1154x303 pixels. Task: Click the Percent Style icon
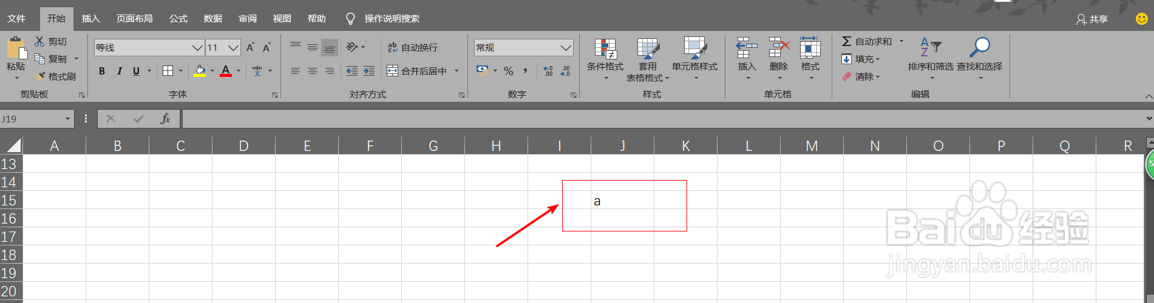pos(509,71)
